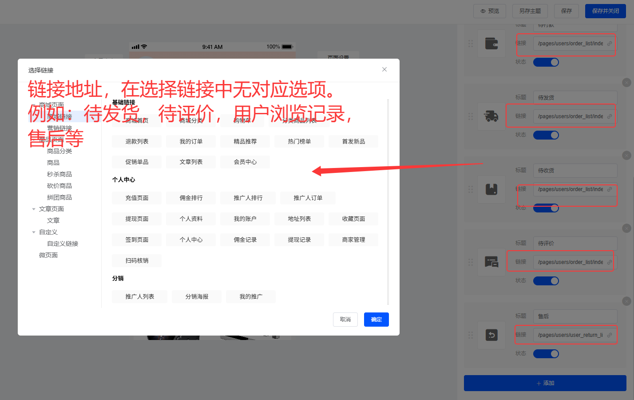
Task: Open link picker icon in 售后 link field
Action: [610, 335]
